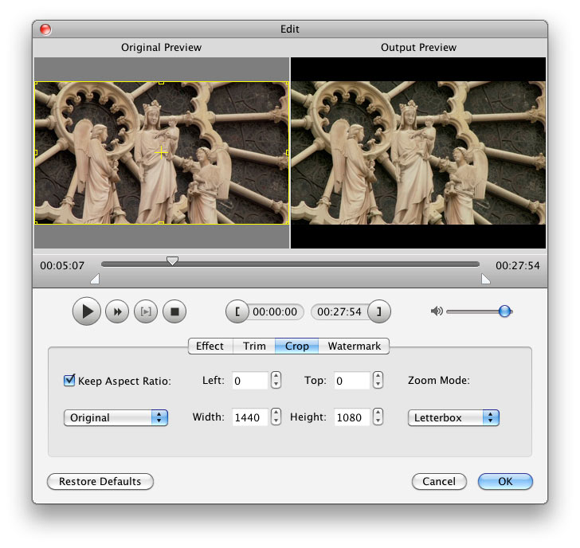Increase Left value with stepper up arrow
Screen dimensions: 580x548
(x=276, y=376)
